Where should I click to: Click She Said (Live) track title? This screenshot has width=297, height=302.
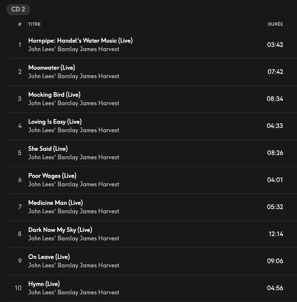click(x=48, y=149)
